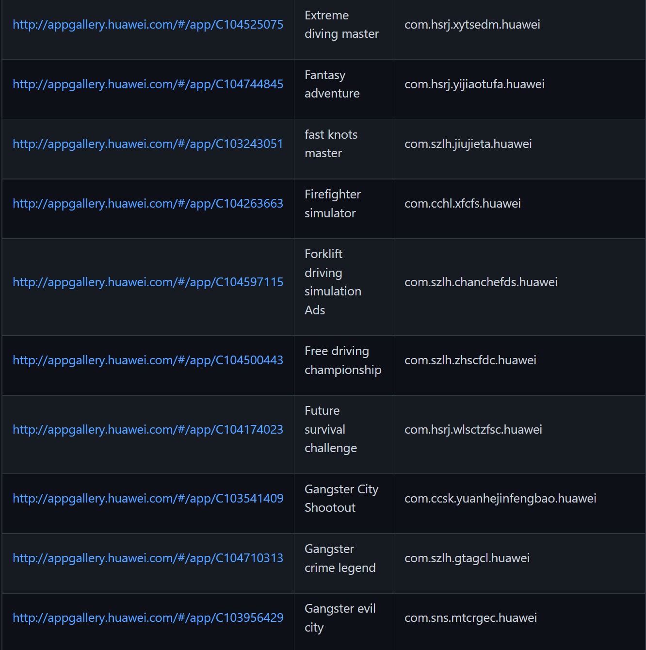Click package name com.hsrj.yijiaotufa.huawei
The width and height of the screenshot is (646, 650).
coord(474,84)
